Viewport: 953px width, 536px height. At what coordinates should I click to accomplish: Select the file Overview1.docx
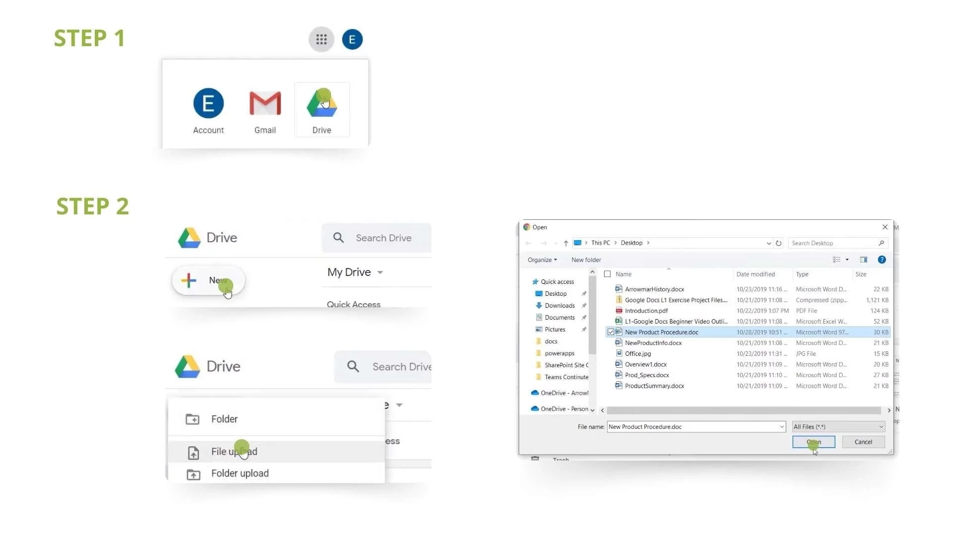(x=646, y=364)
